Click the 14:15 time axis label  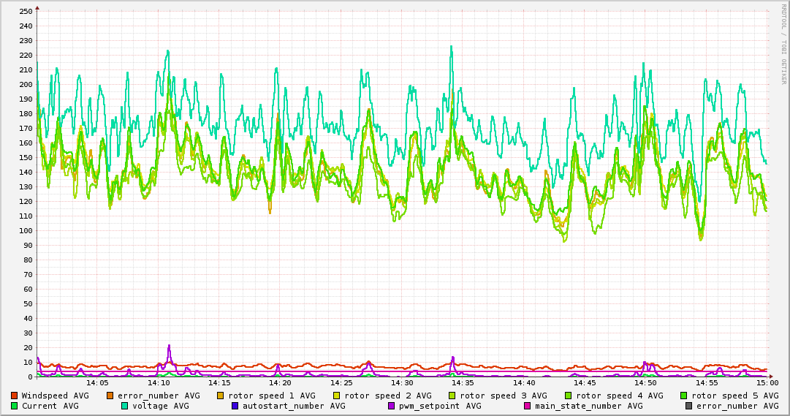pos(220,383)
